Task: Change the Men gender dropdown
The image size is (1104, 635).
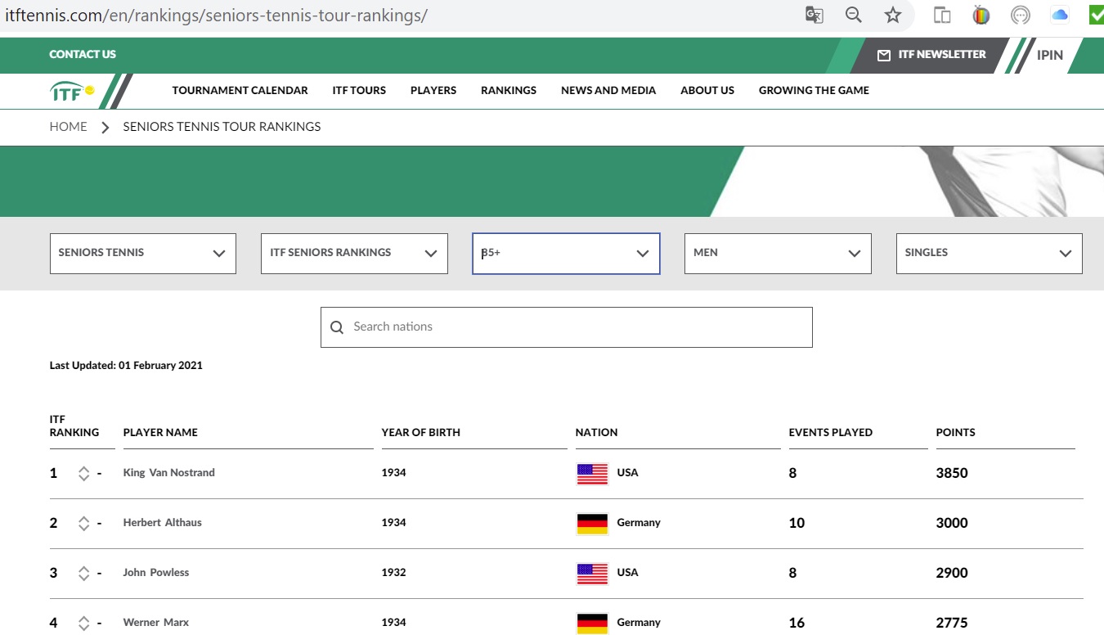Action: point(777,254)
